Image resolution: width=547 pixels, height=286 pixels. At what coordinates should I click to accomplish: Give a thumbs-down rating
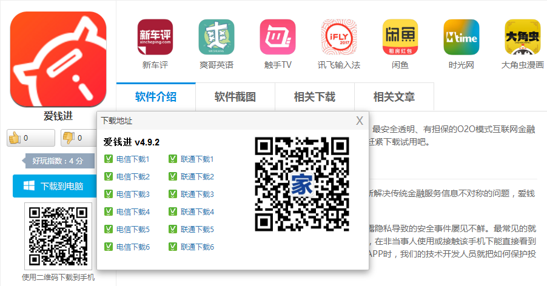point(79,138)
